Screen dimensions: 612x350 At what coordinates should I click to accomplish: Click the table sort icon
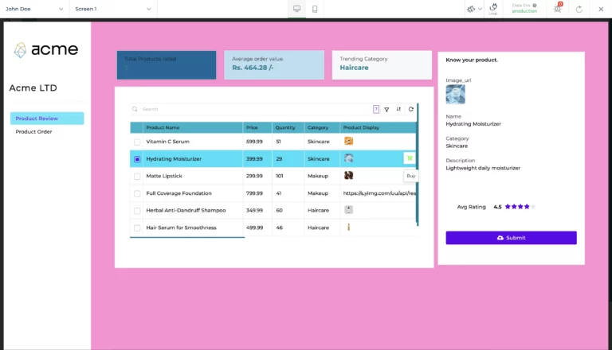click(398, 109)
